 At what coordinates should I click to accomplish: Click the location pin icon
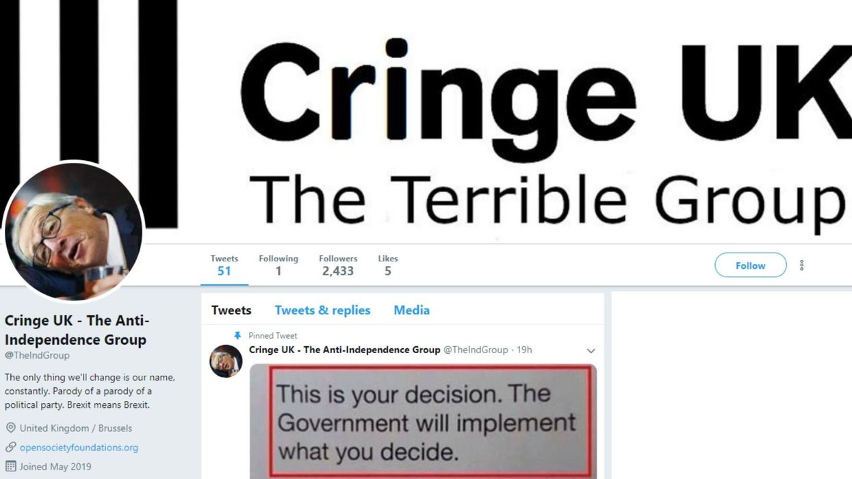[x=10, y=428]
